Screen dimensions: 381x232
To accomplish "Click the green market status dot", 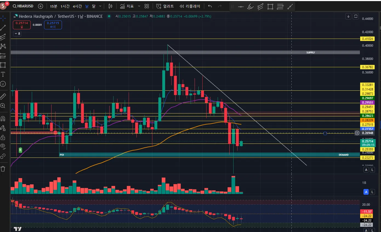I will (x=109, y=16).
